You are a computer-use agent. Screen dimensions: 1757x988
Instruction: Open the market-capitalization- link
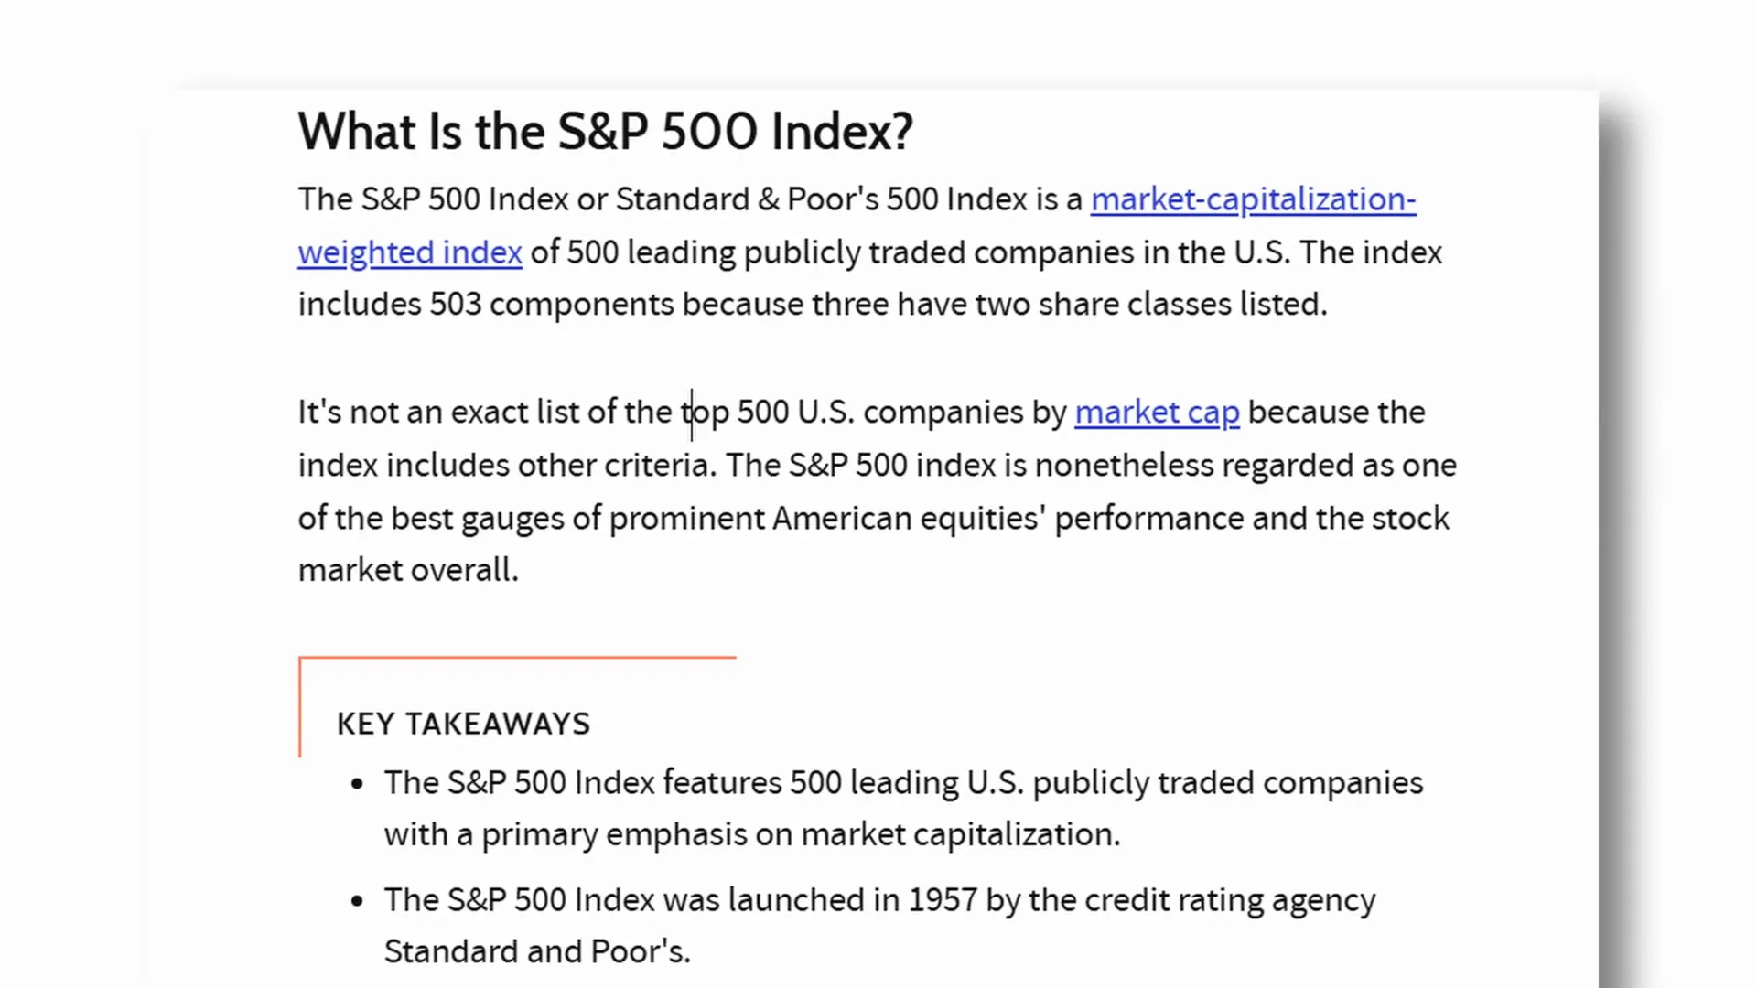pos(1253,199)
